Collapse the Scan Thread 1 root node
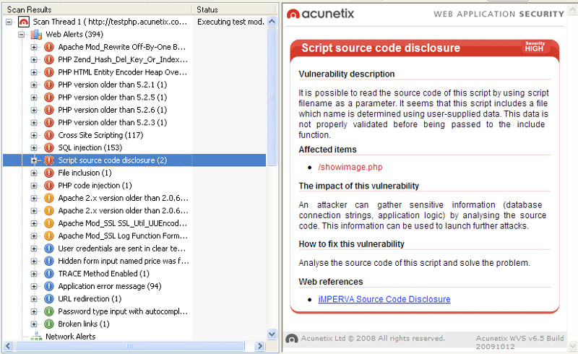 pos(9,22)
